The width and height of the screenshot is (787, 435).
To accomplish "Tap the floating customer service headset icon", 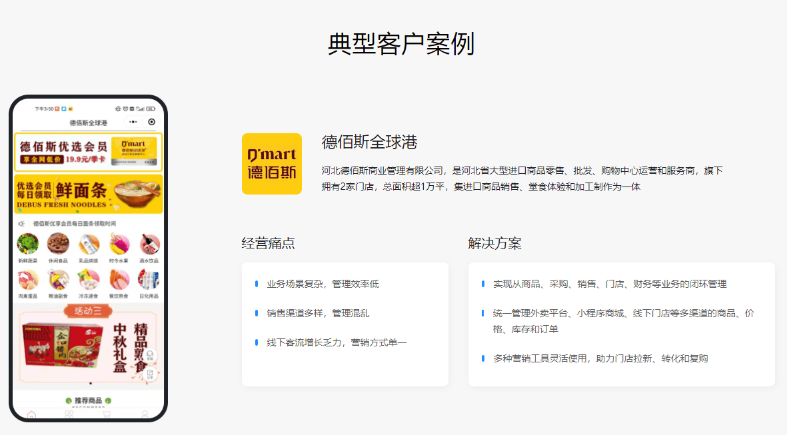I will (x=149, y=355).
